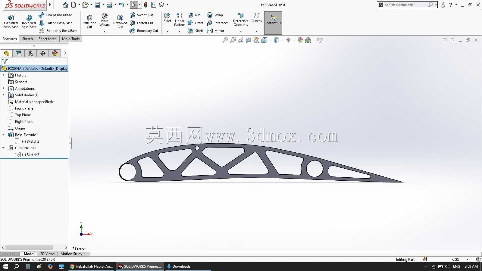The width and height of the screenshot is (482, 271).
Task: Open Reference Geometry tools
Action: 241,20
